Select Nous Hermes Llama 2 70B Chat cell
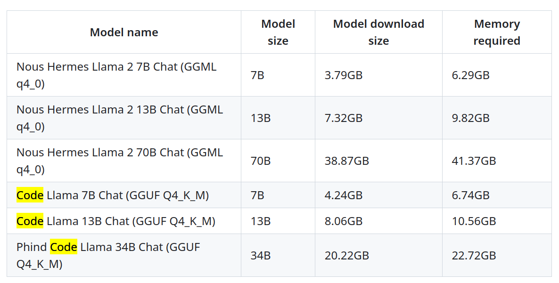The width and height of the screenshot is (559, 283). (123, 161)
